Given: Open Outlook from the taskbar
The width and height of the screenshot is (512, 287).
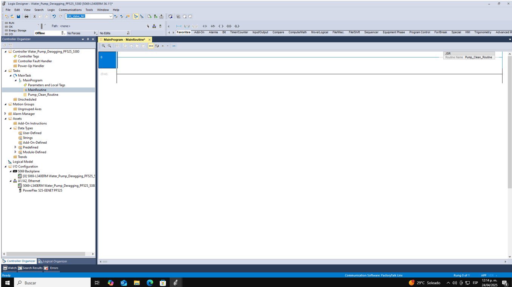Looking at the screenshot, I should tap(124, 282).
